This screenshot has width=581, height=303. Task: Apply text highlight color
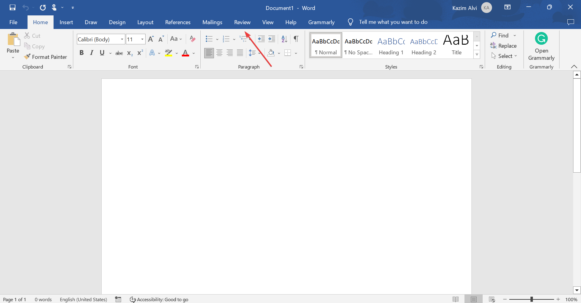tap(169, 53)
